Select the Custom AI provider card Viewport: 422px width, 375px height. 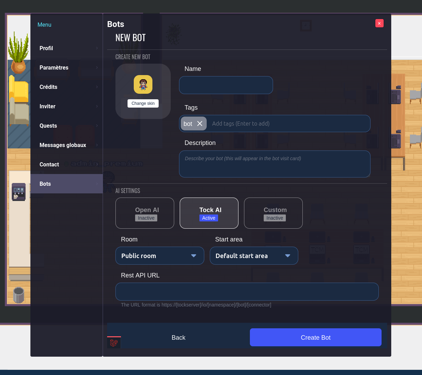coord(273,213)
